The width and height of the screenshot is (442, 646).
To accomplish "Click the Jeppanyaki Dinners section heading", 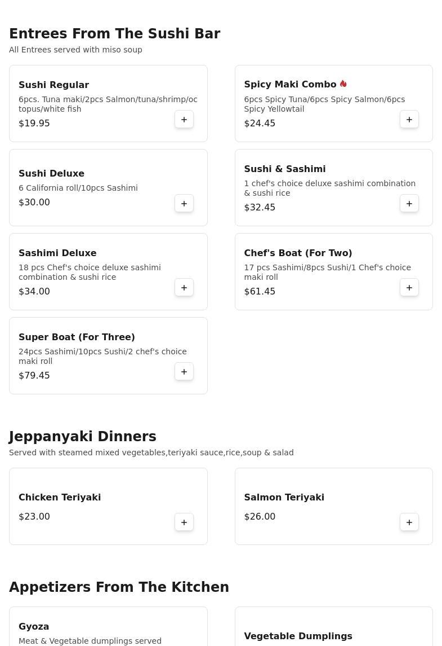I will (83, 437).
